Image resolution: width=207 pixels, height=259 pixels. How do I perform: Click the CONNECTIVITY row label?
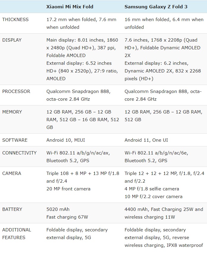coord(19,153)
